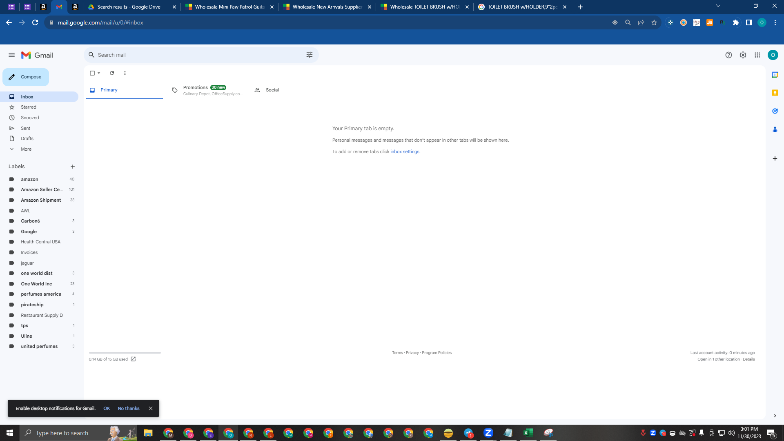Switch to the Primary tab
Image resolution: width=784 pixels, height=441 pixels.
click(x=124, y=90)
